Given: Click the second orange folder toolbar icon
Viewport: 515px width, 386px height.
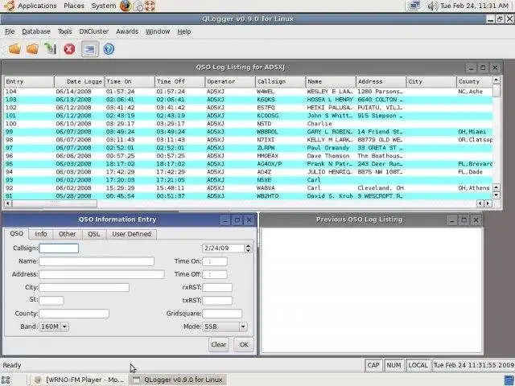Looking at the screenshot, I should tap(32, 49).
